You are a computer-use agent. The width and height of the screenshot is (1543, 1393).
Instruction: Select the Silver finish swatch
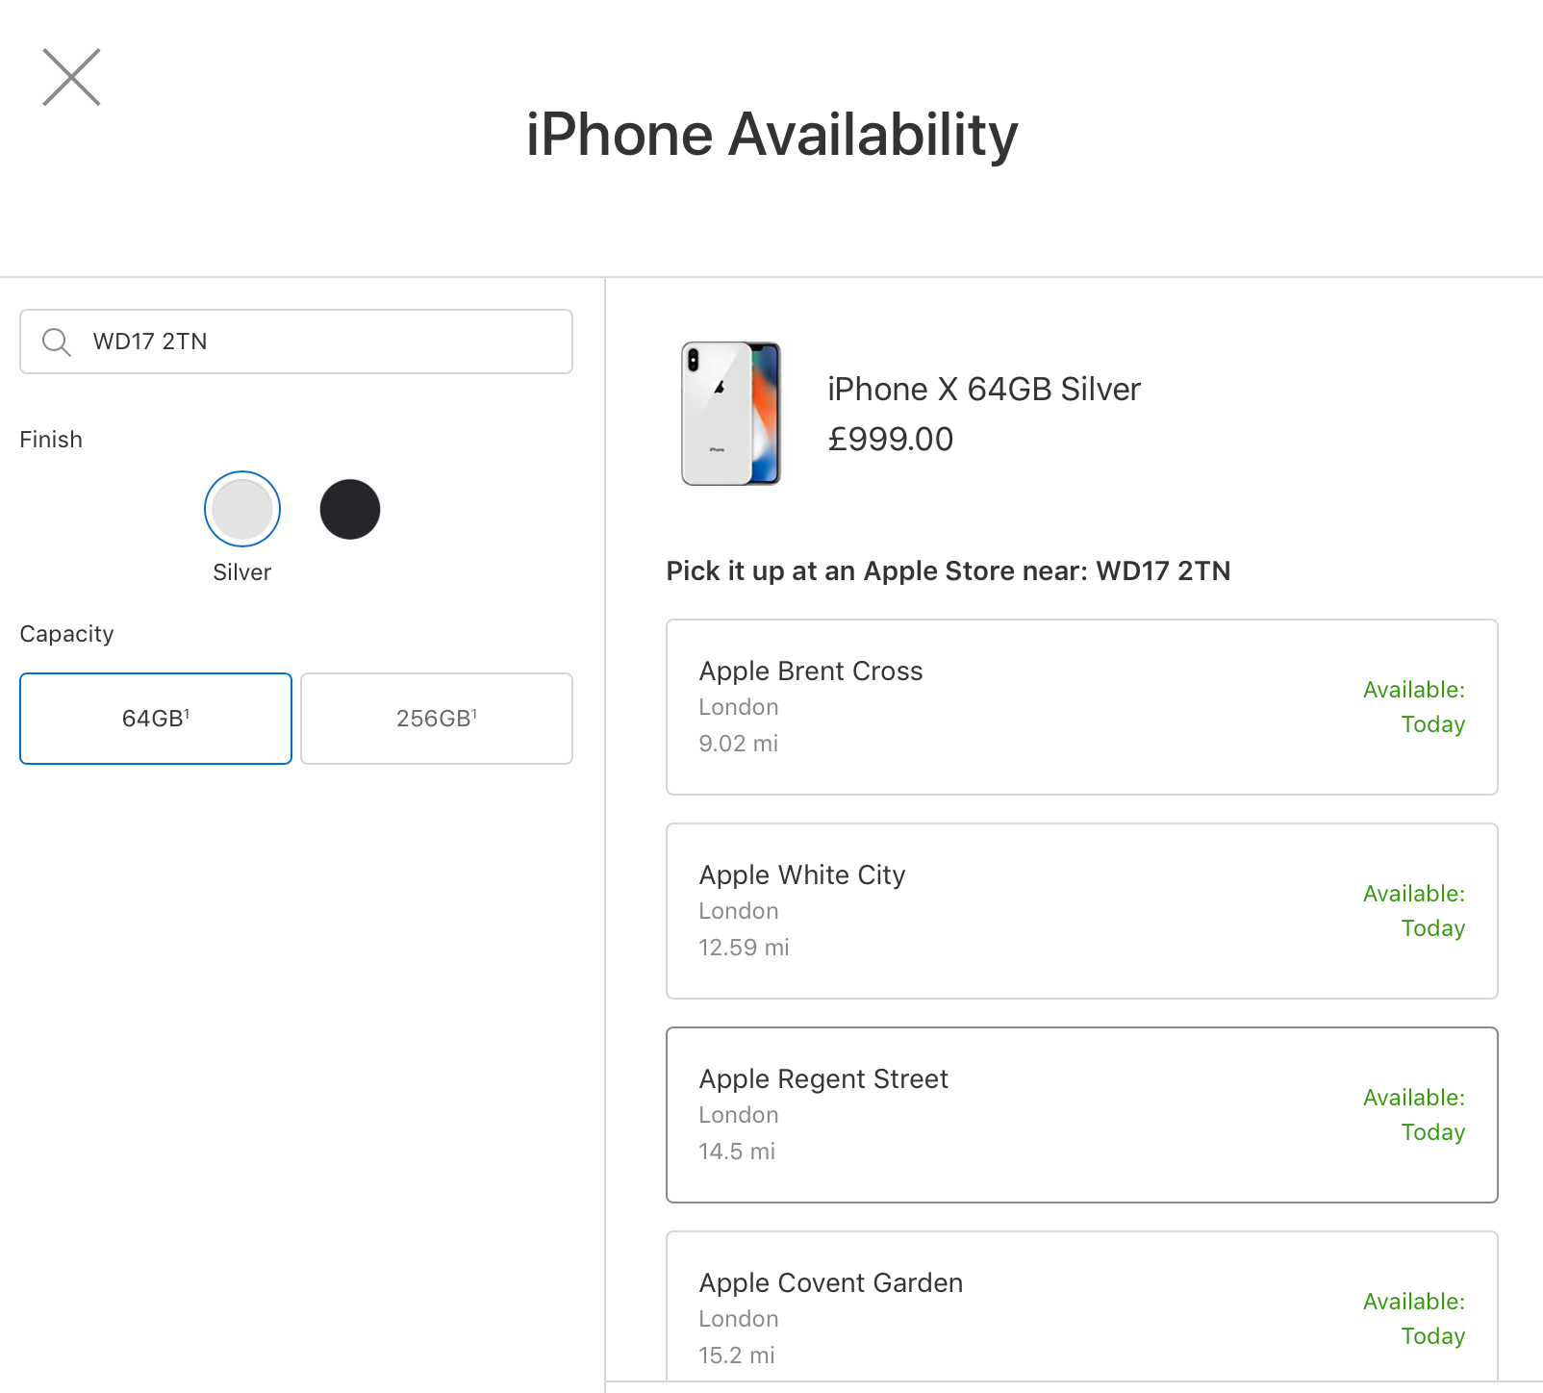pyautogui.click(x=242, y=509)
